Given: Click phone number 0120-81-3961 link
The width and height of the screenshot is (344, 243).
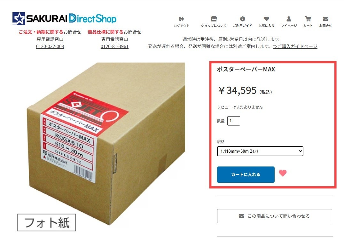Looking at the screenshot, I should pos(114,46).
